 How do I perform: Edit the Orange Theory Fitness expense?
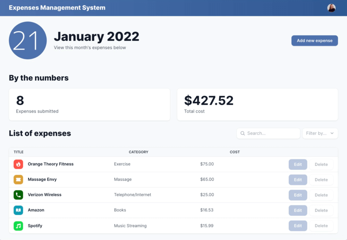[298, 165]
